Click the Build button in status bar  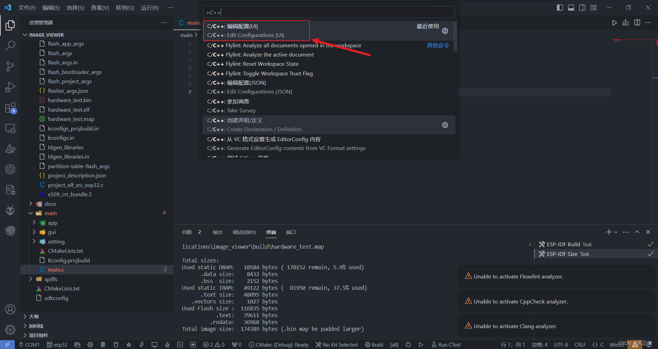tap(374, 345)
